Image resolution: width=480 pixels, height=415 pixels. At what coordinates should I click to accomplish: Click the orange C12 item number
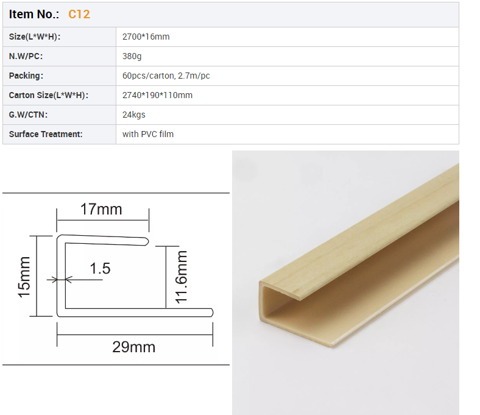79,14
